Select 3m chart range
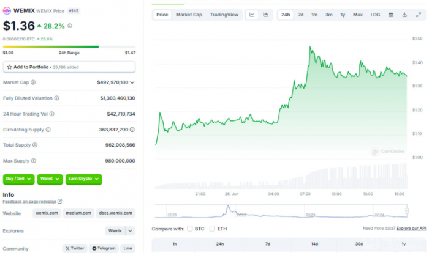429x253 pixels. tap(329, 15)
